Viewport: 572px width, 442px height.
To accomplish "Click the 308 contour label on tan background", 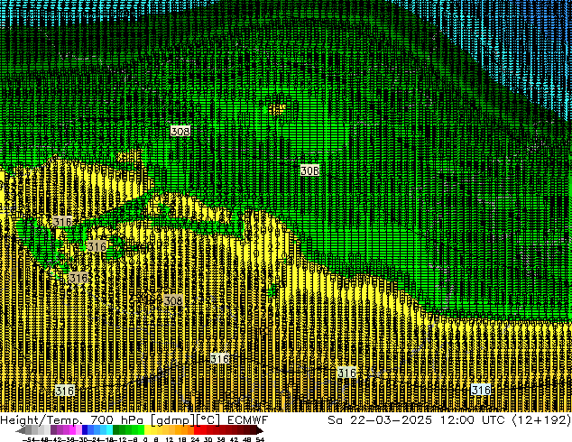I will [x=173, y=300].
